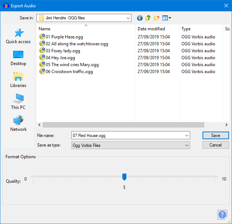Go back using the blue back arrow icon
The height and width of the screenshot is (224, 232).
click(x=140, y=18)
